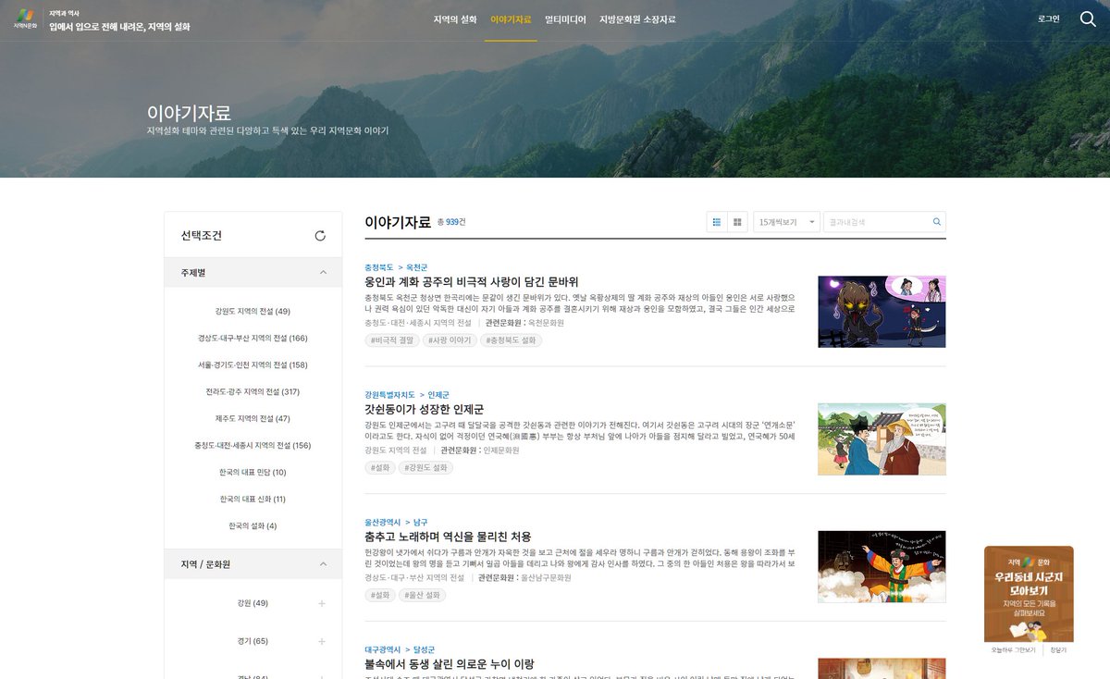Viewport: 1110px width, 679px height.
Task: Open the search magnifier in the header
Action: 1088,19
